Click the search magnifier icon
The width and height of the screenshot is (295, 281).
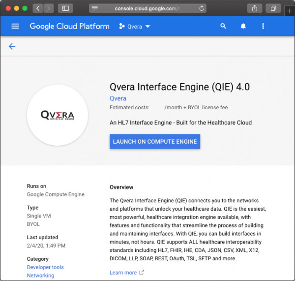coord(223,26)
